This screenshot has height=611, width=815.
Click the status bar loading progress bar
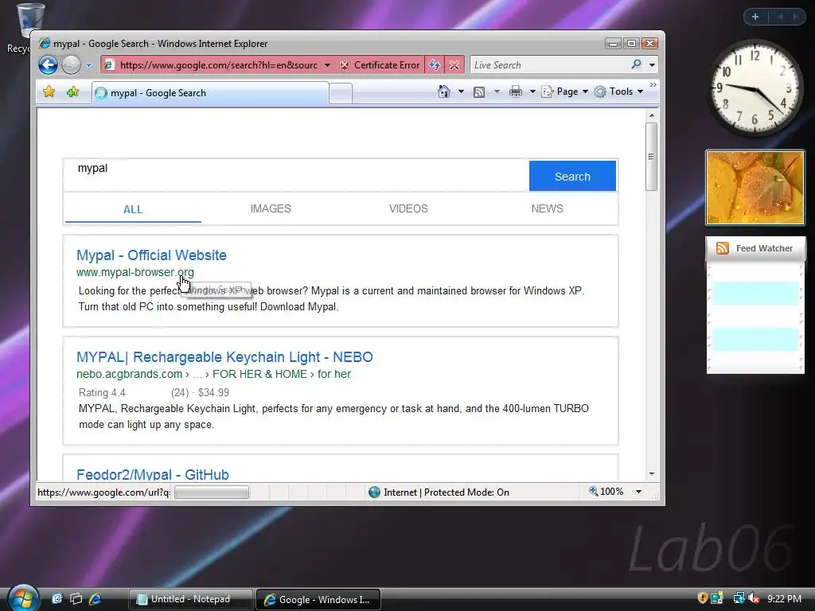(x=212, y=492)
